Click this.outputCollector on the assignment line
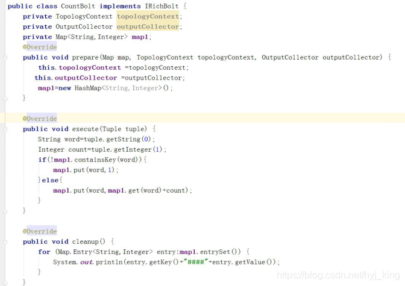The height and width of the screenshot is (286, 405). (x=76, y=78)
